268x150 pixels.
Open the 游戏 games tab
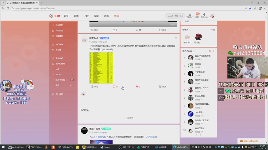click(x=106, y=16)
